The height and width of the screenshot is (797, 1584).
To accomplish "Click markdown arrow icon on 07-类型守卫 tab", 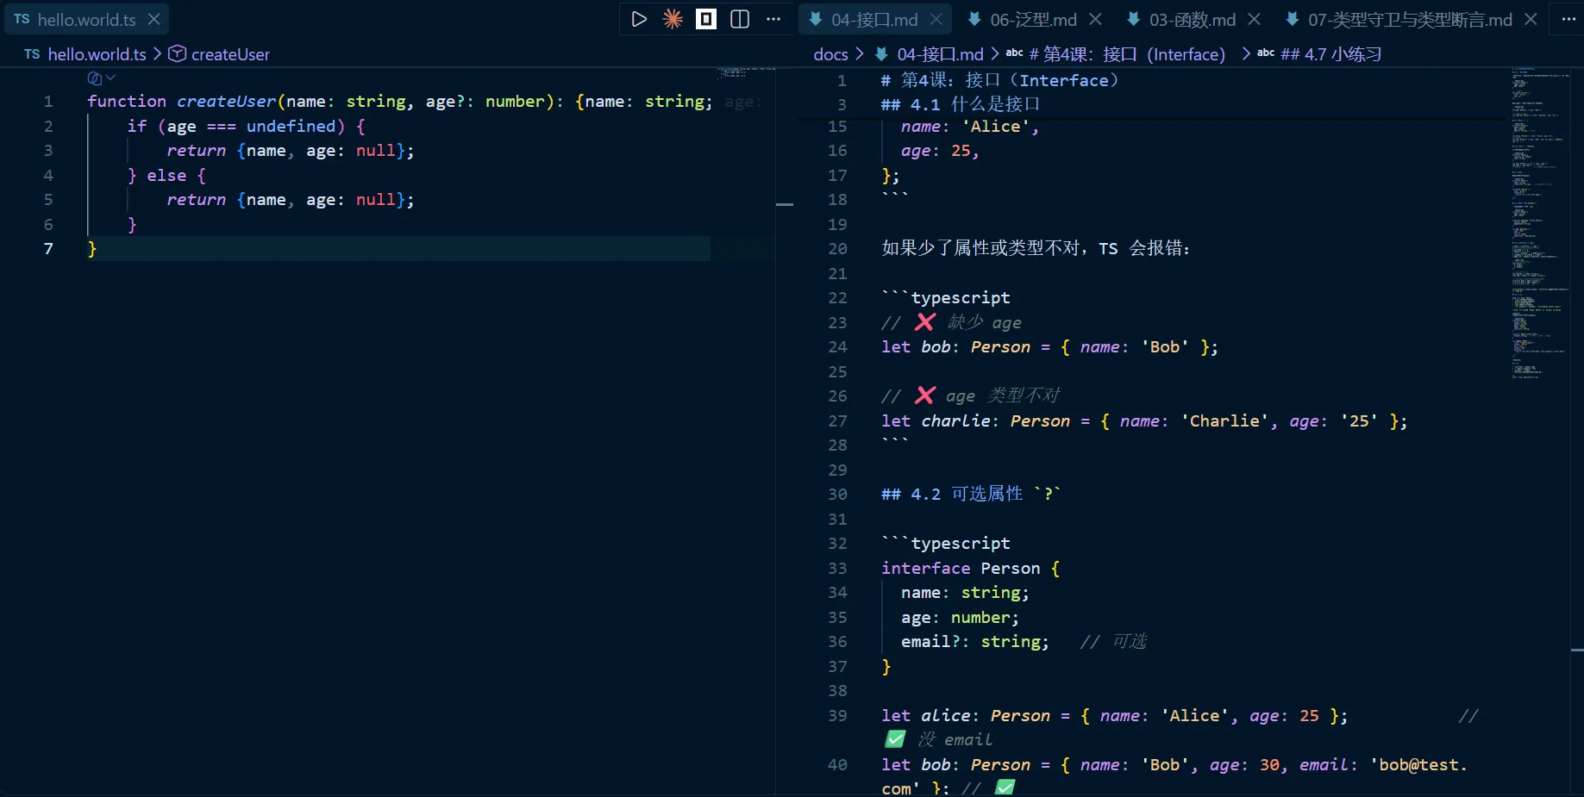I will [x=1293, y=19].
